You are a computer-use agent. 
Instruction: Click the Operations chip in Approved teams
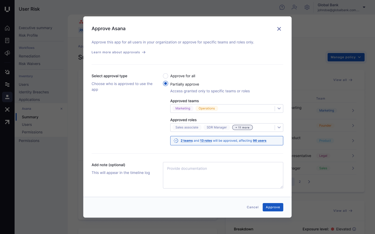point(207,108)
